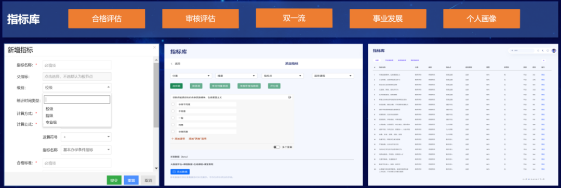Image resolution: width=561 pixels, height=188 pixels.
Task: Click the 返回 back link
Action: click(178, 64)
